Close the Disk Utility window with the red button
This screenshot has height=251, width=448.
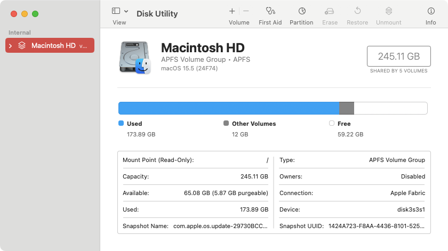(x=14, y=14)
